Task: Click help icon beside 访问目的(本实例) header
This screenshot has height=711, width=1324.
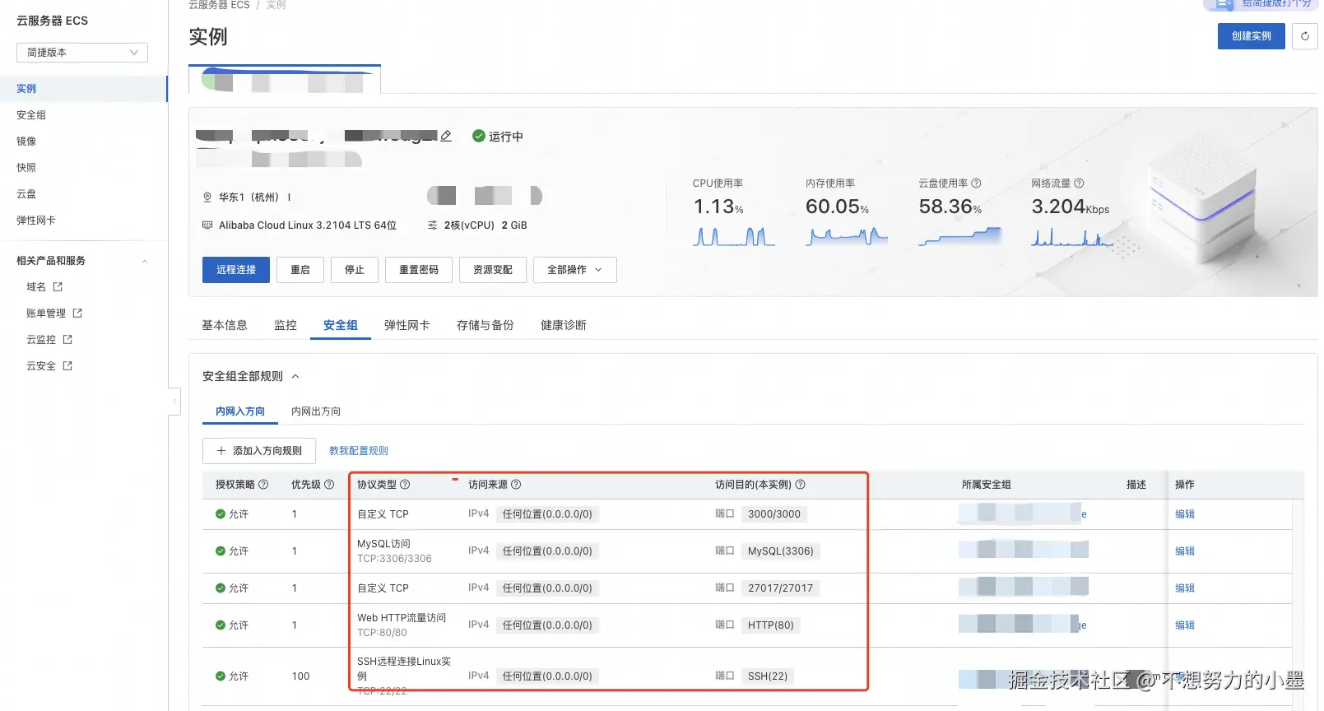Action: (x=800, y=485)
